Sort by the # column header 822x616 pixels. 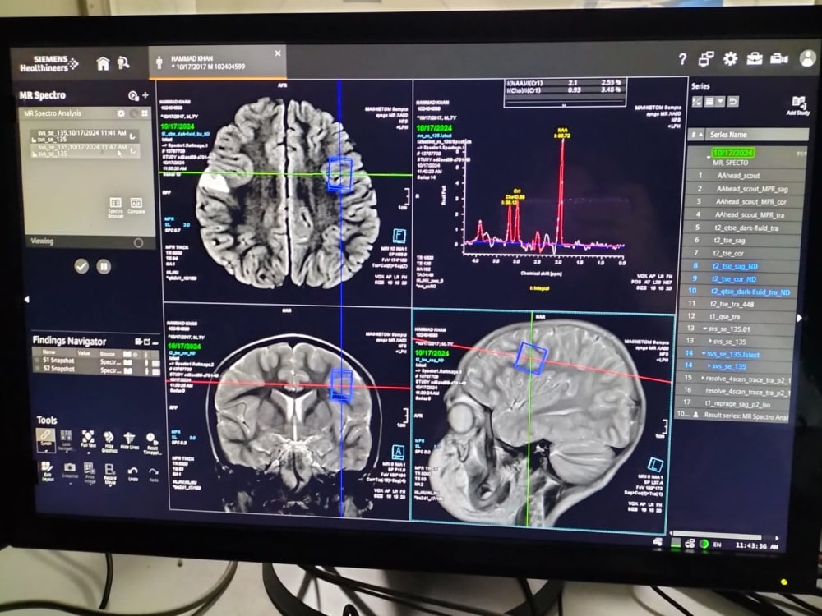tap(697, 135)
